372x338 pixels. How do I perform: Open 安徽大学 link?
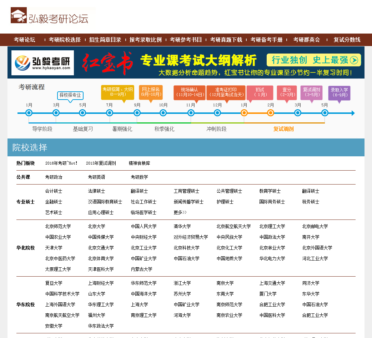click(54, 326)
